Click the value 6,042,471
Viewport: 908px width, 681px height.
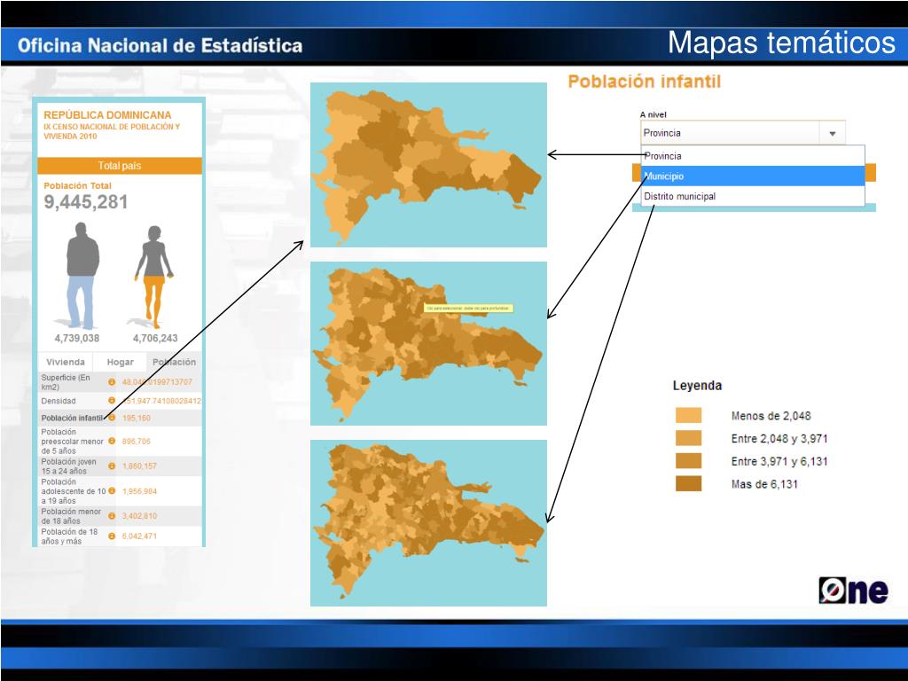(139, 536)
